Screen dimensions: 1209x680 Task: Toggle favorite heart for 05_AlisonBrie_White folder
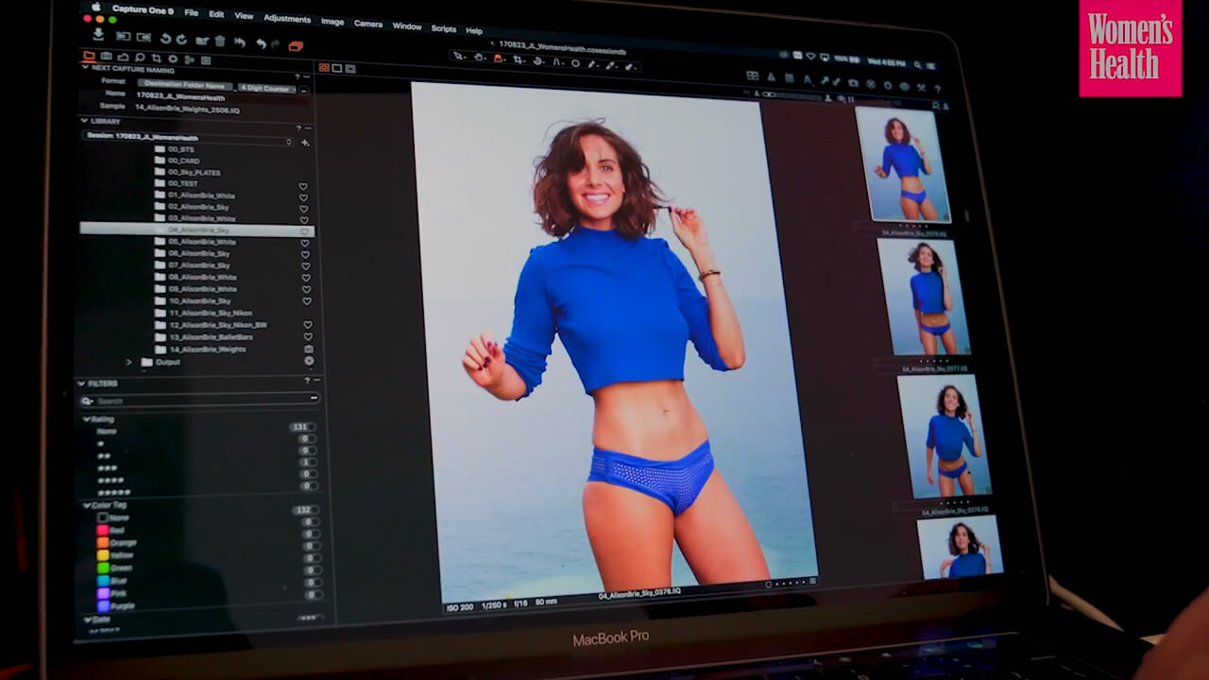(x=305, y=243)
